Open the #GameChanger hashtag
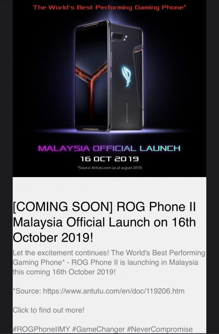Viewport: 219px width, 334px height. point(99,329)
